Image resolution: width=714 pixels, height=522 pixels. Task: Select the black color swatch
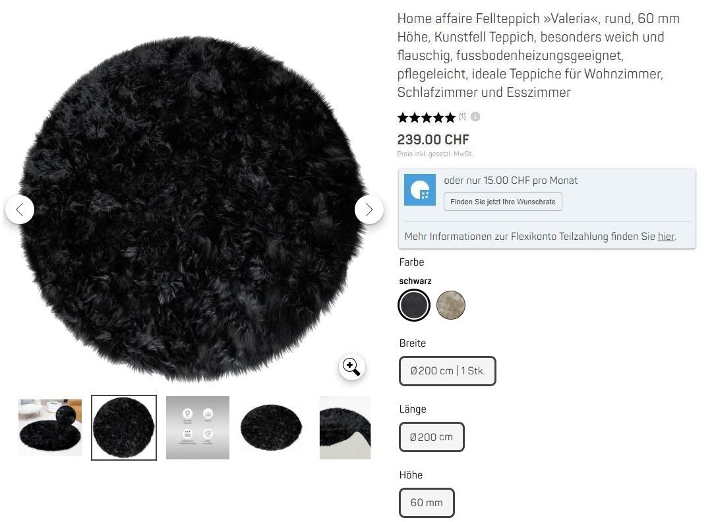pyautogui.click(x=413, y=305)
